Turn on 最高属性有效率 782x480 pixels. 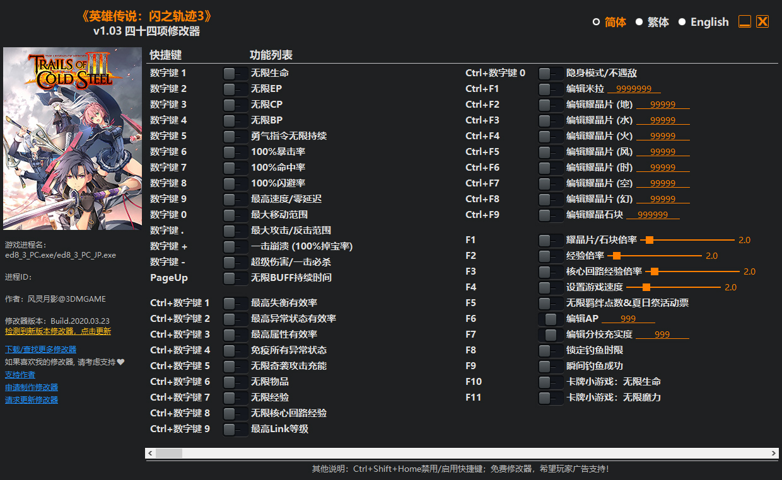coord(235,334)
